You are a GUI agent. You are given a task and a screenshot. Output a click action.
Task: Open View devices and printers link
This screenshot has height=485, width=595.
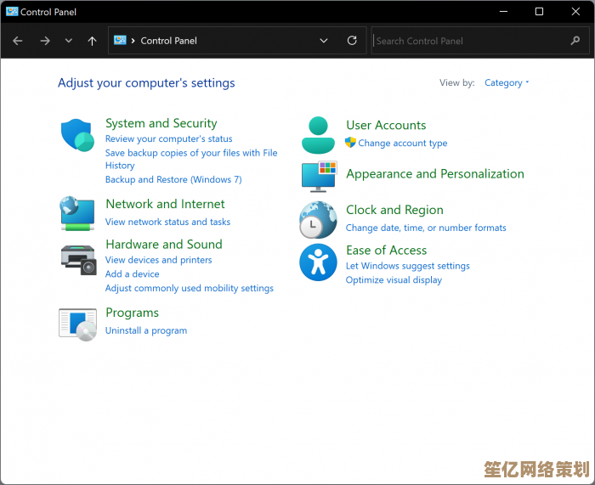tap(158, 260)
